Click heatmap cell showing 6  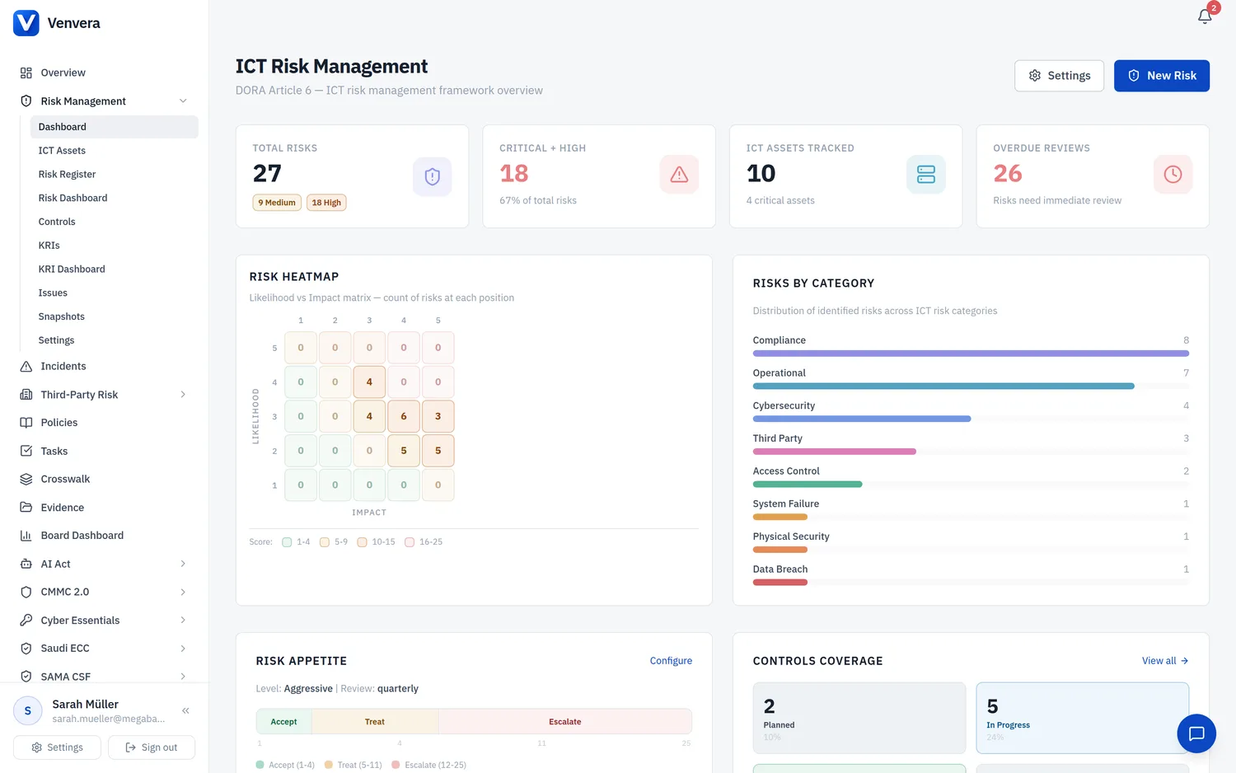pos(404,416)
